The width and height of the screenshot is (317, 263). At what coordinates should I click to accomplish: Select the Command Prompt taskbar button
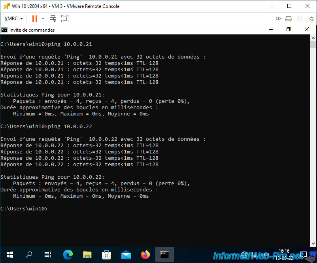(164, 255)
